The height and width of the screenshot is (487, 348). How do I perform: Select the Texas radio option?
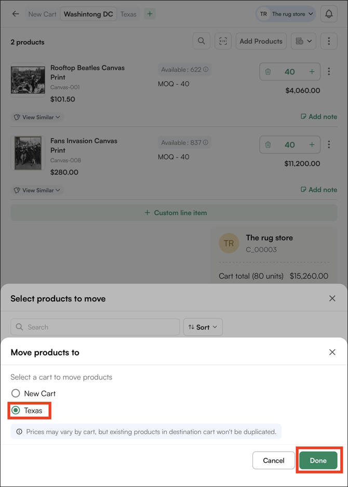click(16, 411)
